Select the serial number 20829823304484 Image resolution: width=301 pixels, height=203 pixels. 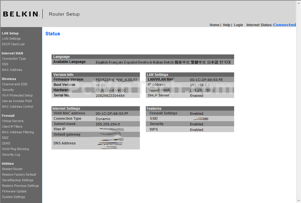click(110, 96)
